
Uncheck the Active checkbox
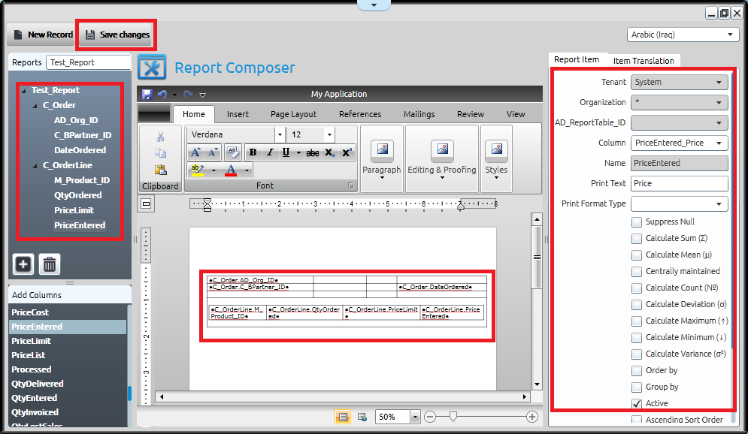point(635,403)
